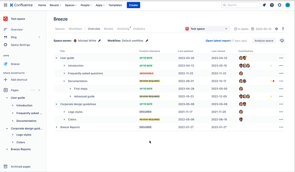This screenshot has height=172, width=295.
Task: Click plus icon next to Pages
Action: (x=39, y=90)
